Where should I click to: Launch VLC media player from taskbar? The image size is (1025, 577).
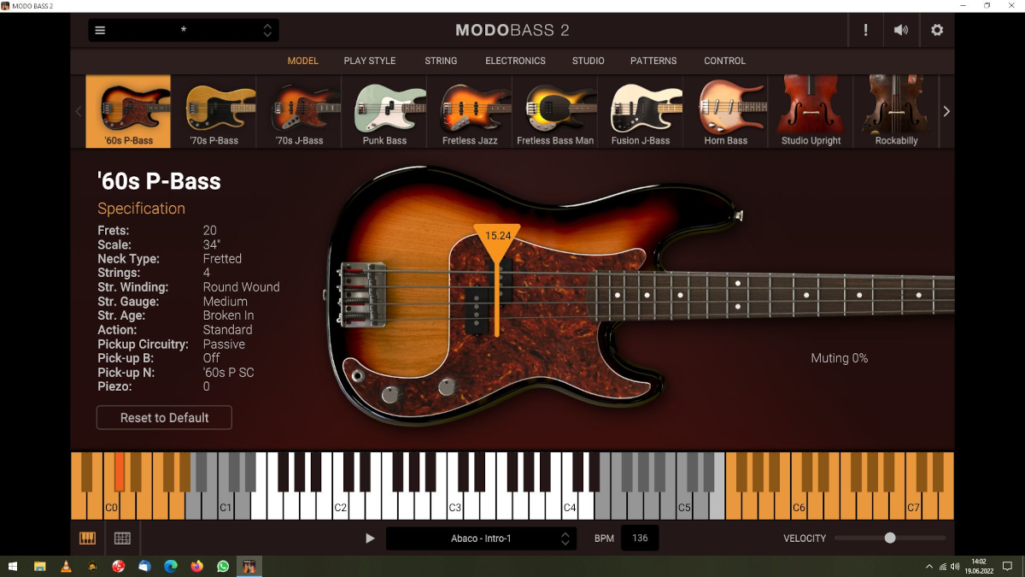point(66,566)
